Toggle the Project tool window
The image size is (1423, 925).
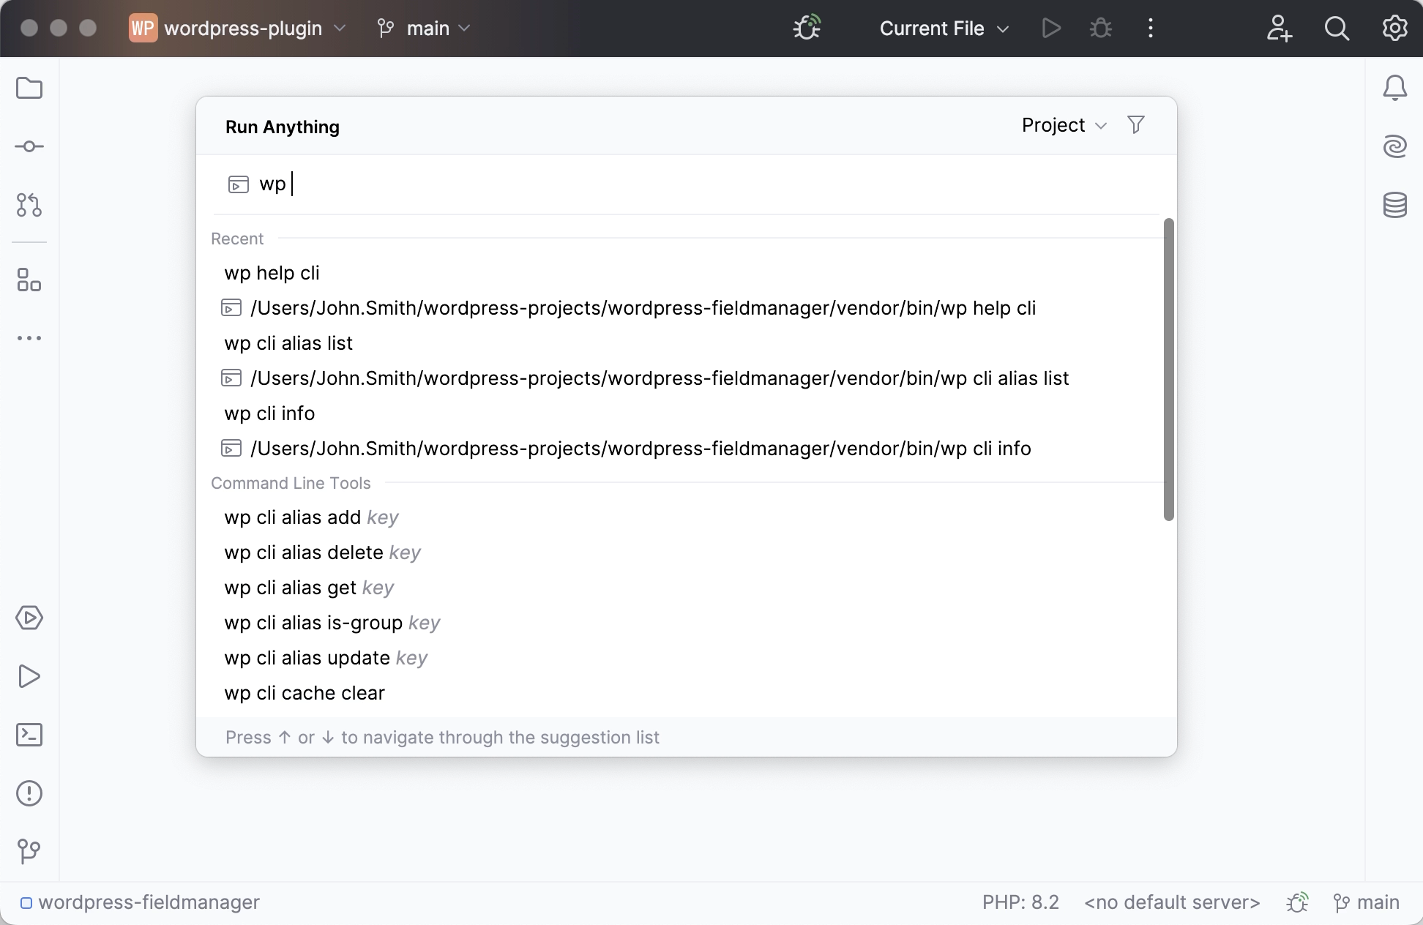(29, 88)
